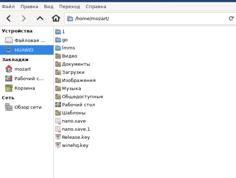This screenshot has height=178, width=236.
Task: Click the Рабочий стол bookmark icon in sidebar
Action: pyautogui.click(x=9, y=78)
